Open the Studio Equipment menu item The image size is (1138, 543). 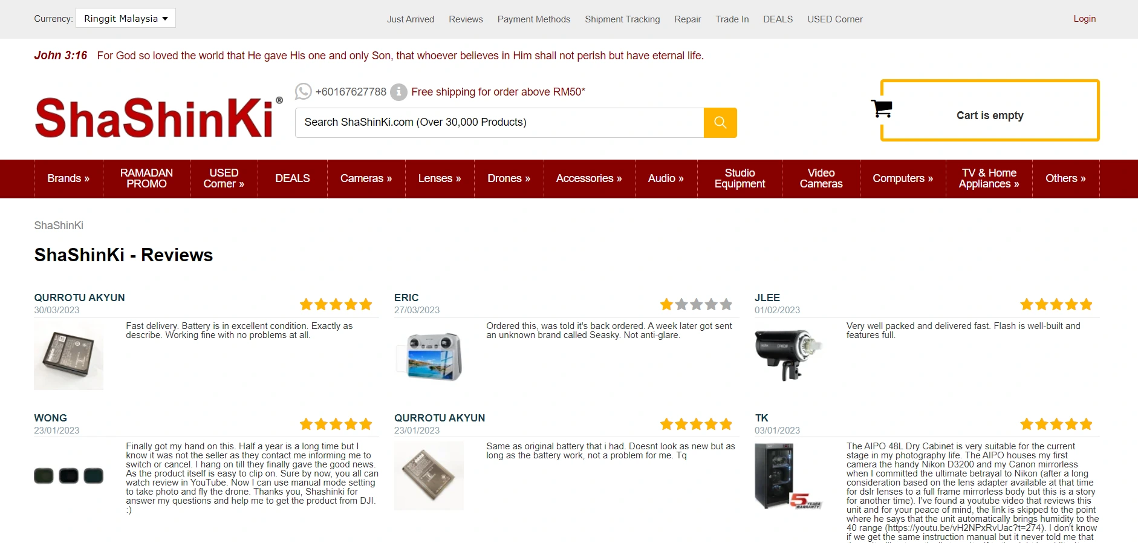[740, 178]
